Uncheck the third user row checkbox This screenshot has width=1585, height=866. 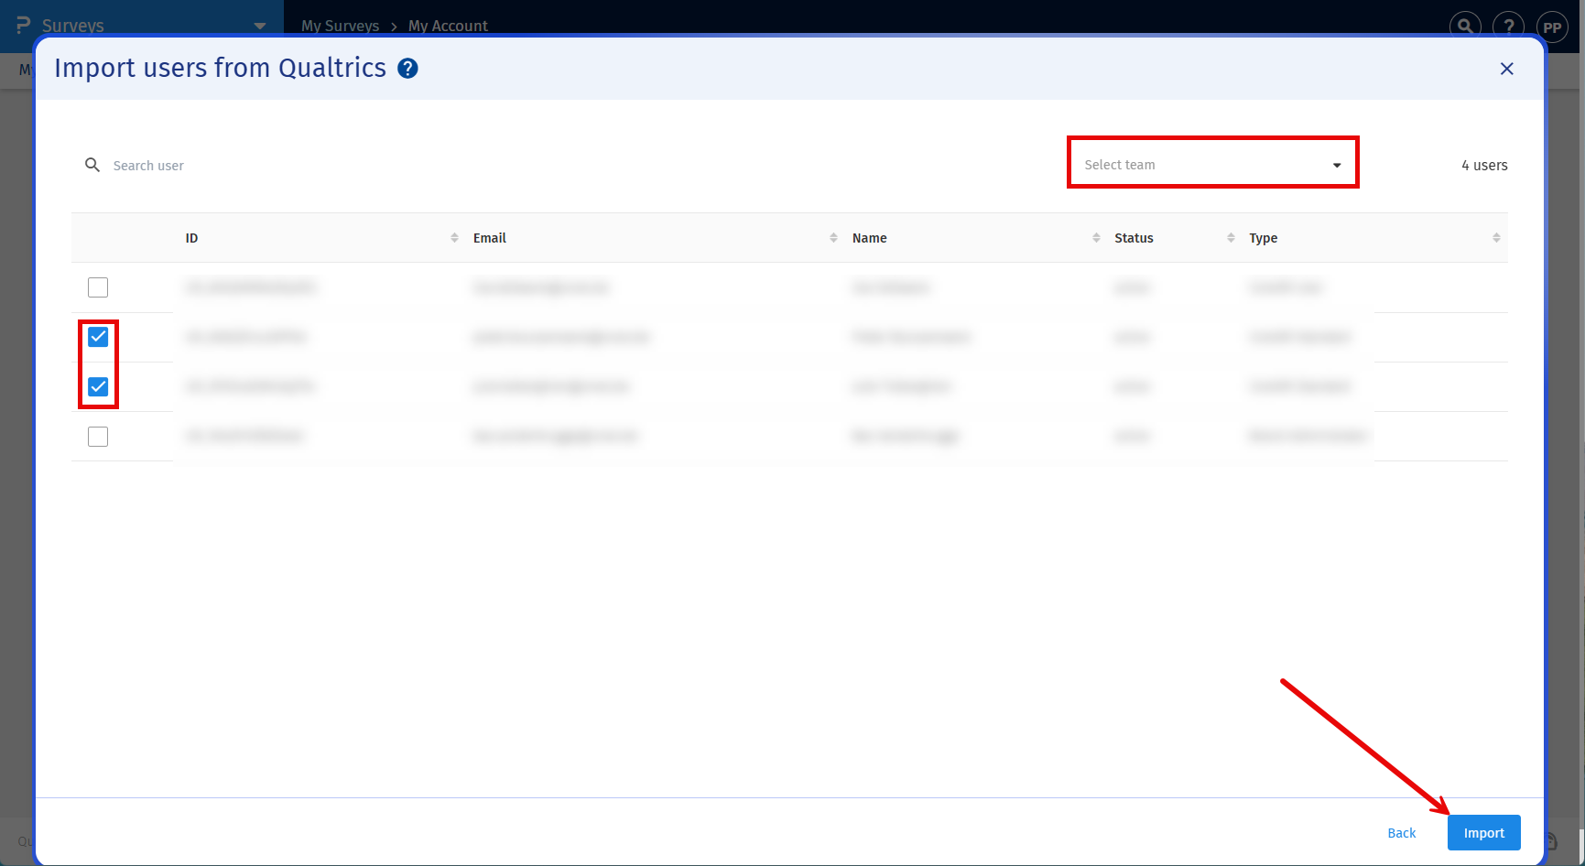coord(98,386)
